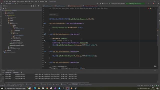
Task: Open the Development Editor configuration dropdown
Action: point(118,3)
